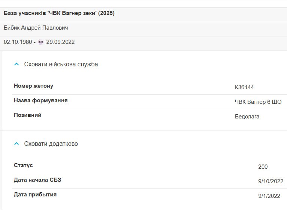
Task: Select formation value ЧВК Вагнер 6 ШО
Action: (258, 102)
